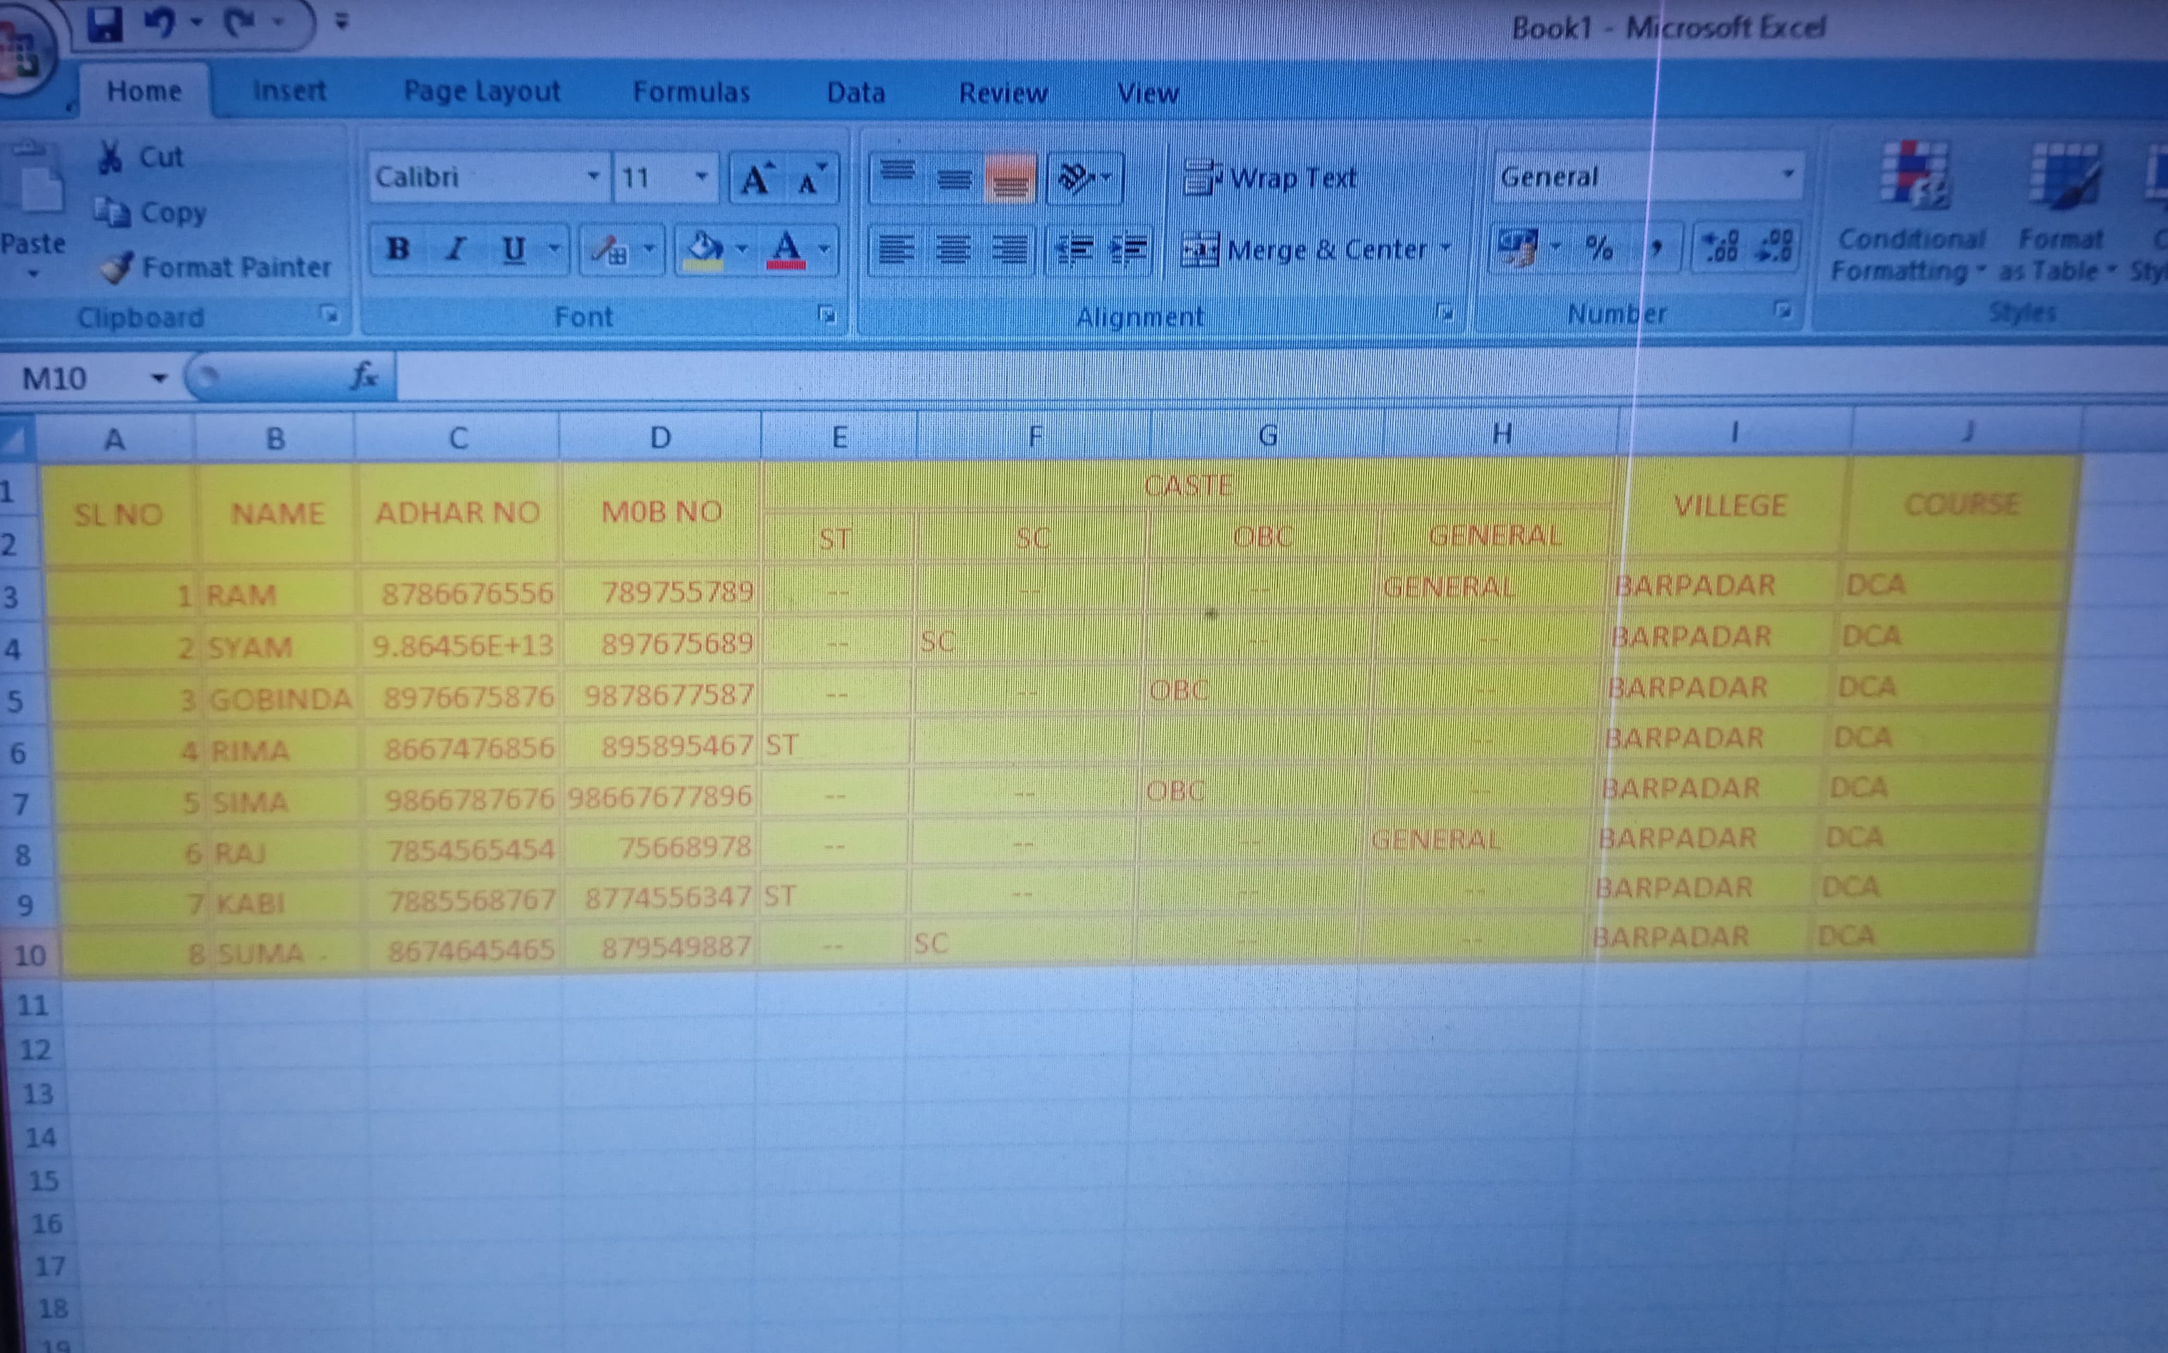Click the Save icon in quick access toolbar
Viewport: 2168px width, 1353px height.
tap(105, 25)
